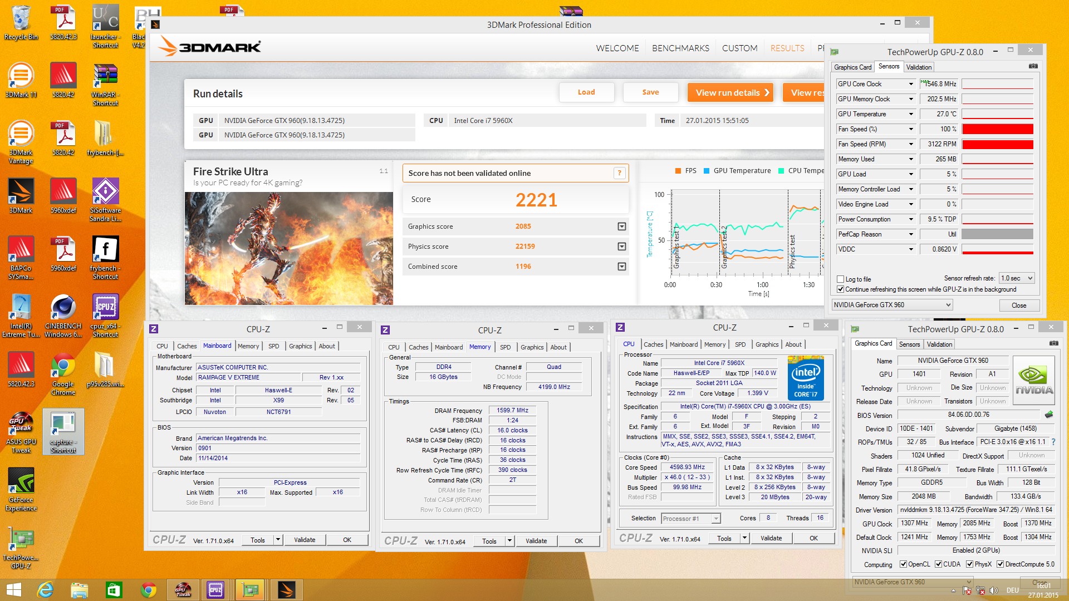Launch the cpuz_x64 shortcut on desktop

coord(105,316)
